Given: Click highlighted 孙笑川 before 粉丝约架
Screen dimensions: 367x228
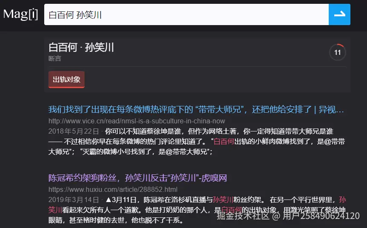Looking at the screenshot, I should tap(223, 199).
